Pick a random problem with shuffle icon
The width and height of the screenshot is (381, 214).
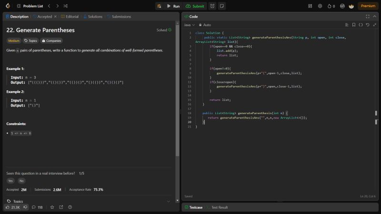(65, 6)
